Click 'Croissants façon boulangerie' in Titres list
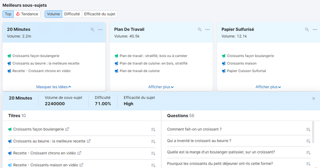The height and width of the screenshot is (168, 320). pyautogui.click(x=38, y=129)
